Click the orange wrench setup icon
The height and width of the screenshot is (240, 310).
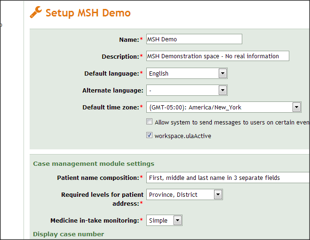[36, 12]
